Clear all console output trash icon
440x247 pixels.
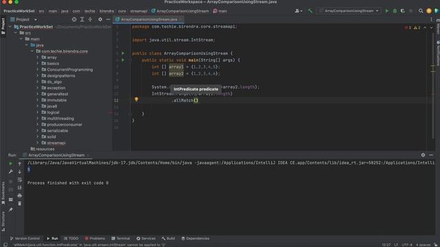(x=20, y=203)
